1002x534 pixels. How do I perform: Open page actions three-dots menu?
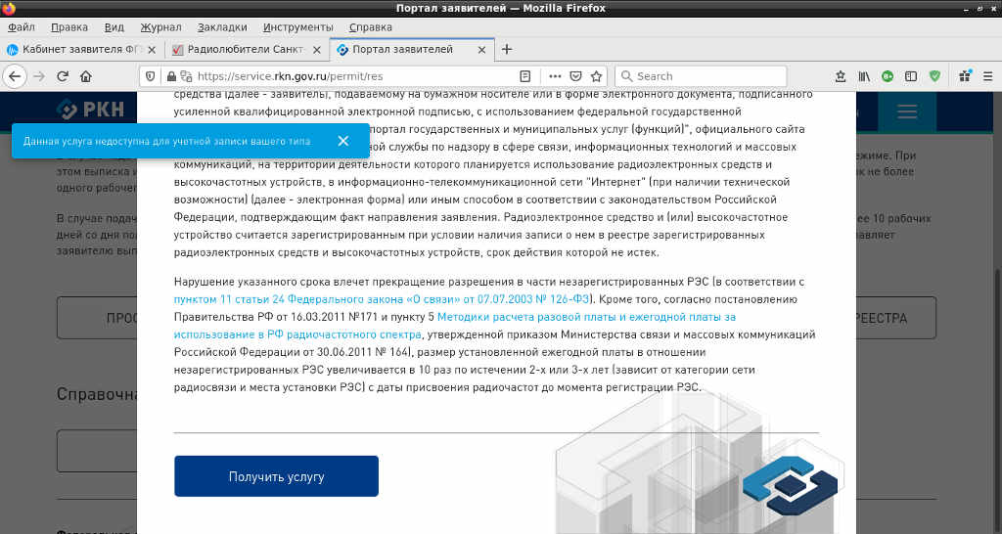[555, 76]
